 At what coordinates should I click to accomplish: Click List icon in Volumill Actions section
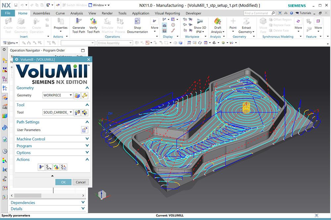coord(64,167)
